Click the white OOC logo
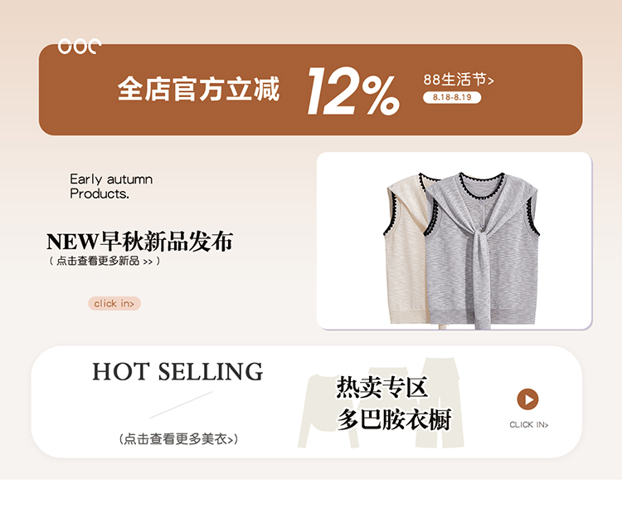Viewport: 622px width, 514px height. [x=80, y=47]
